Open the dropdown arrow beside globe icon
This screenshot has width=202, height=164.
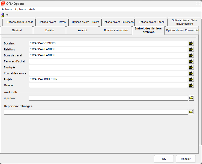coord(7,15)
